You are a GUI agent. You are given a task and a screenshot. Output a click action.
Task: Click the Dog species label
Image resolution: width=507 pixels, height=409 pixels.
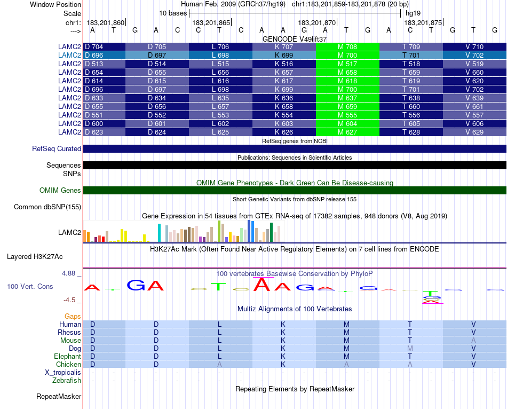point(75,349)
